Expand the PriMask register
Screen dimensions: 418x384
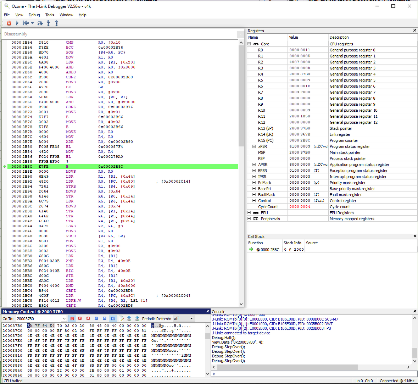(x=254, y=183)
